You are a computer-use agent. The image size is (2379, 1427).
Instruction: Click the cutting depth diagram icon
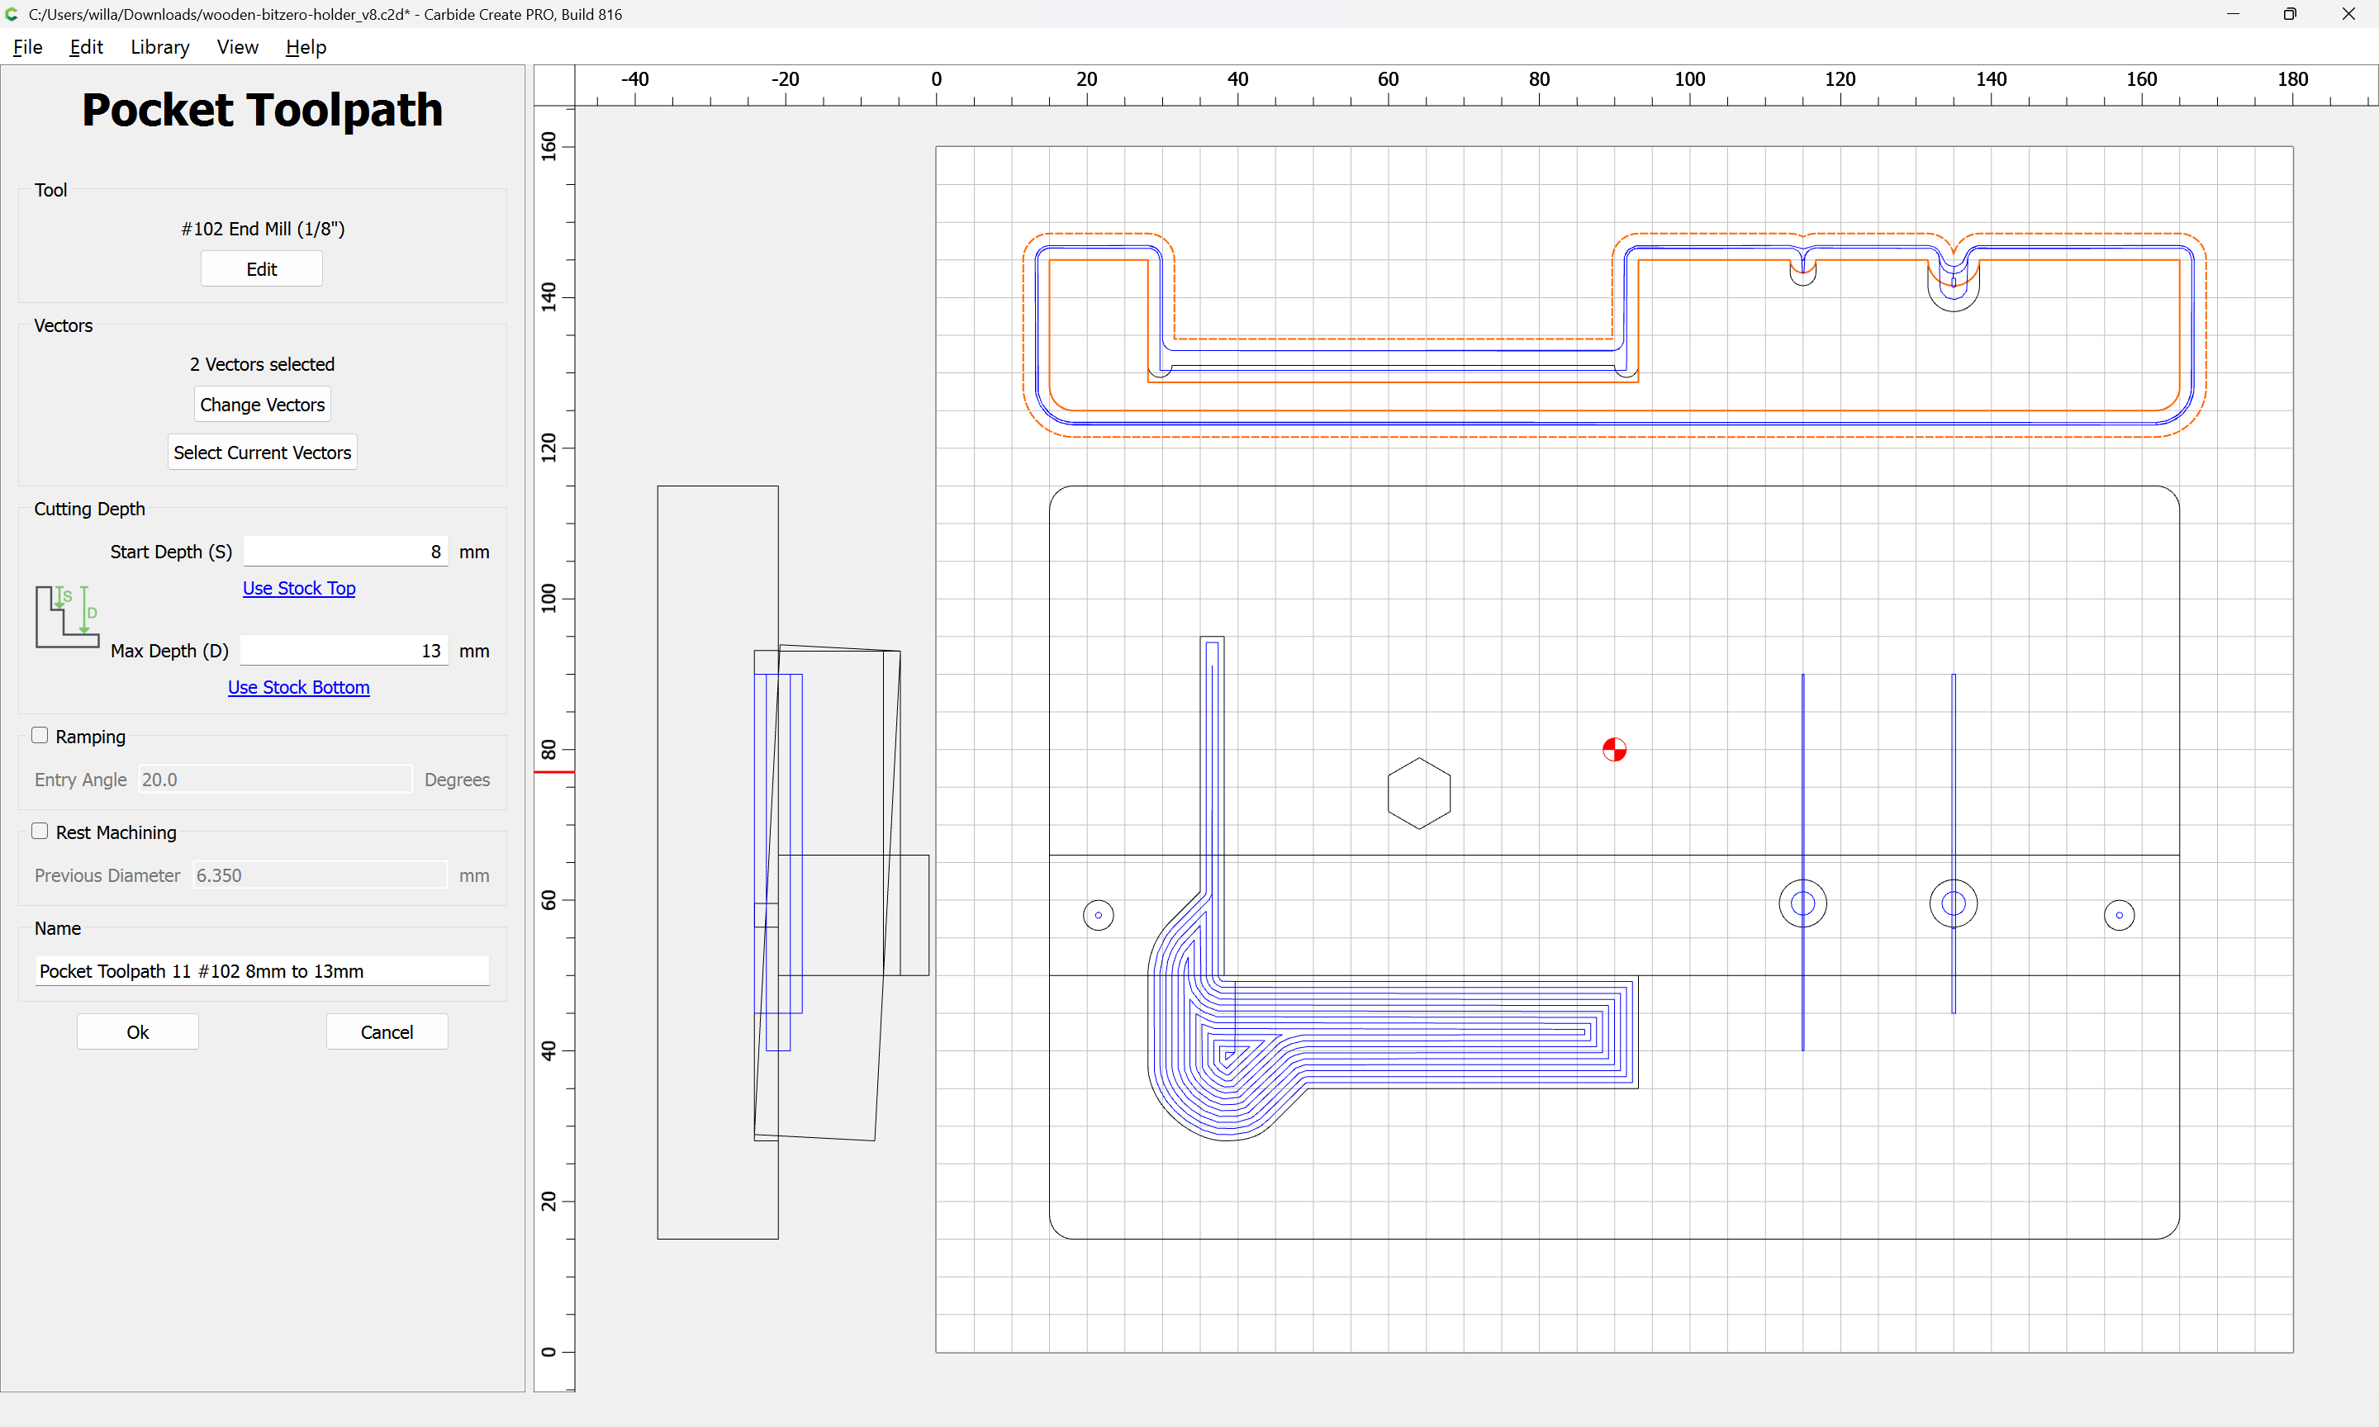[x=67, y=616]
